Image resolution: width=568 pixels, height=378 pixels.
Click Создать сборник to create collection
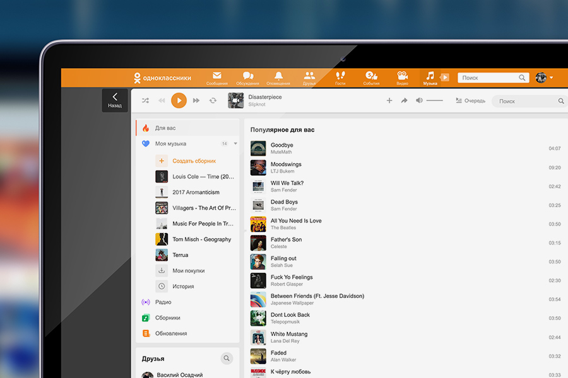[x=194, y=161]
